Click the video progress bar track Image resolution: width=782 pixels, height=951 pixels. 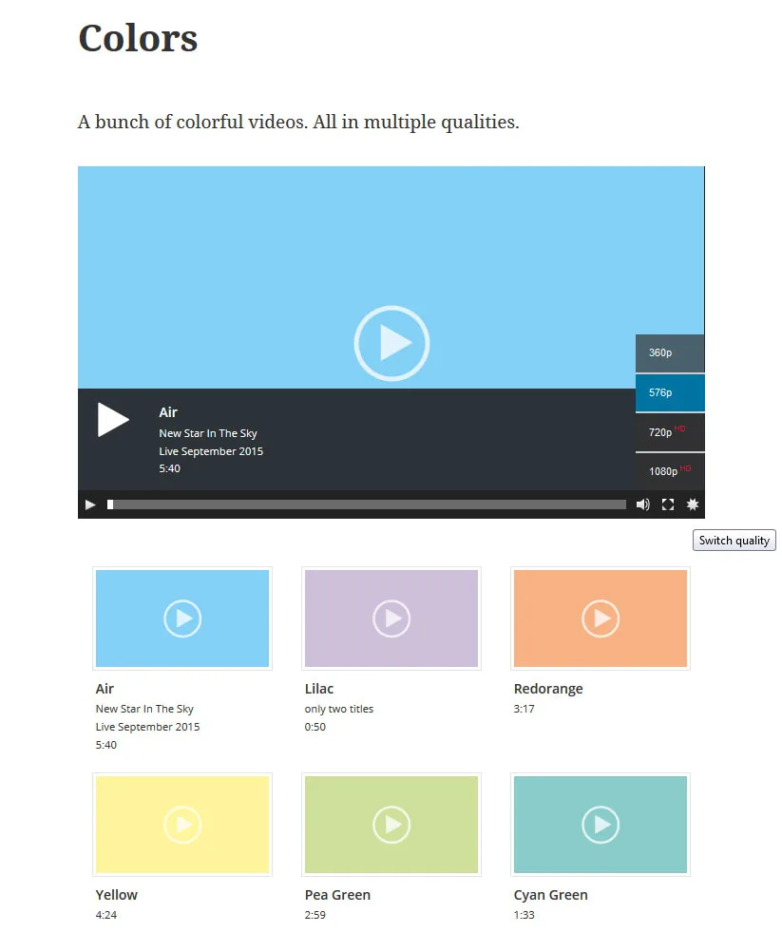[x=367, y=504]
